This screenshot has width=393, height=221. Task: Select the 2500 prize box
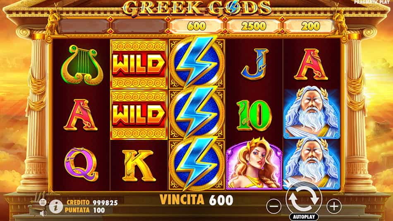point(254,26)
